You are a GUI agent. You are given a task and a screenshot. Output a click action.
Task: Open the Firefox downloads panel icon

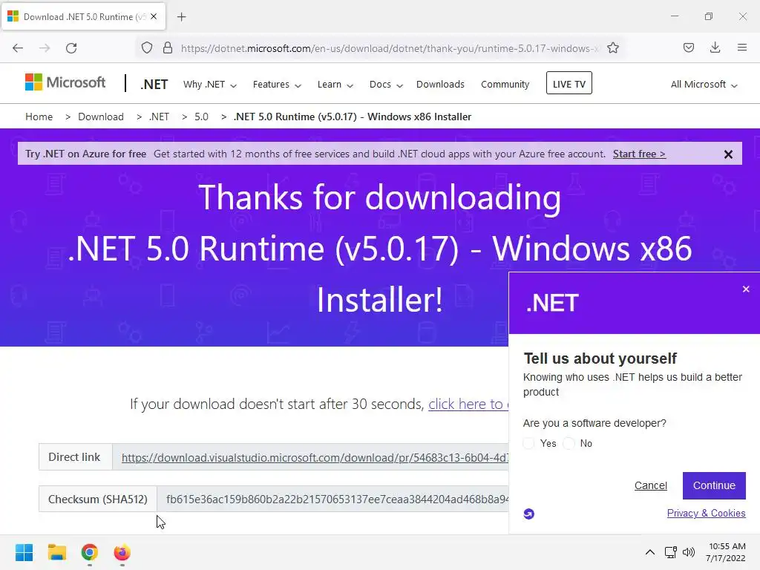pos(715,47)
